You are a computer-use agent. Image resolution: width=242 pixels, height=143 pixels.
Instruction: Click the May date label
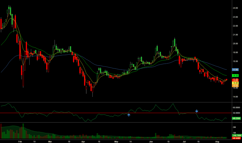(x=116, y=142)
